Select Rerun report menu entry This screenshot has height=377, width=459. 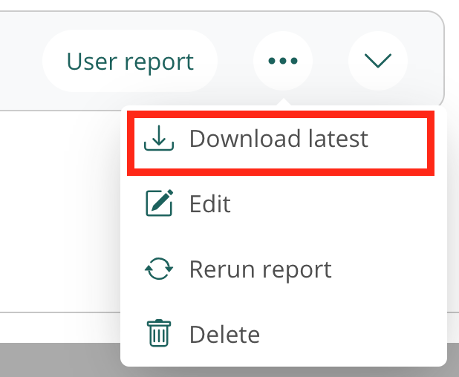tap(260, 269)
